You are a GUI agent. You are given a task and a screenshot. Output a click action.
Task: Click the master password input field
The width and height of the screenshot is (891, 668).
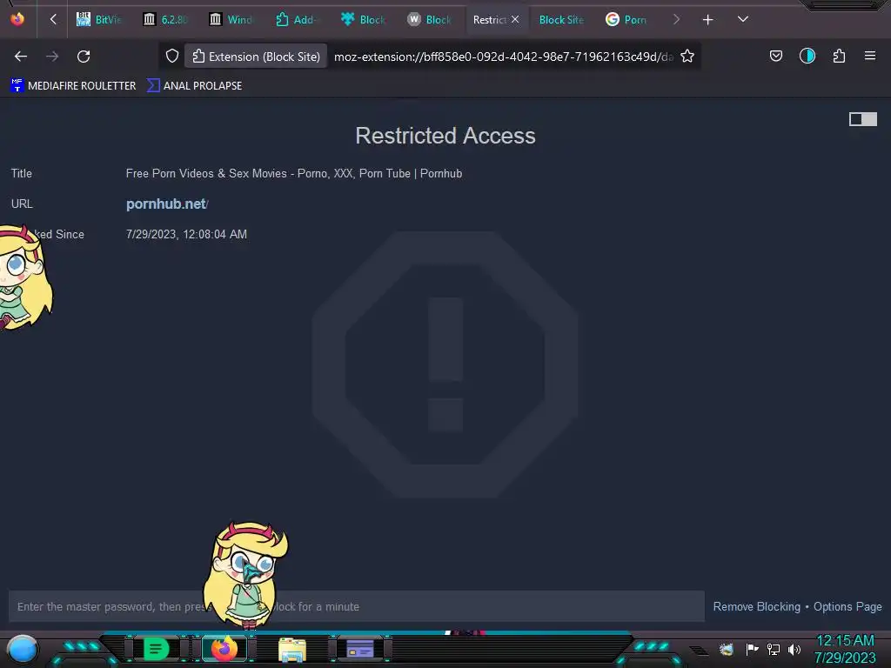(356, 606)
